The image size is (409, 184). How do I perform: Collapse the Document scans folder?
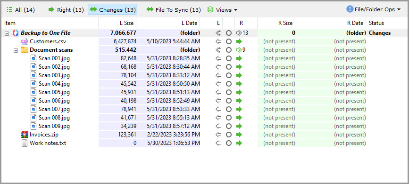click(16, 50)
